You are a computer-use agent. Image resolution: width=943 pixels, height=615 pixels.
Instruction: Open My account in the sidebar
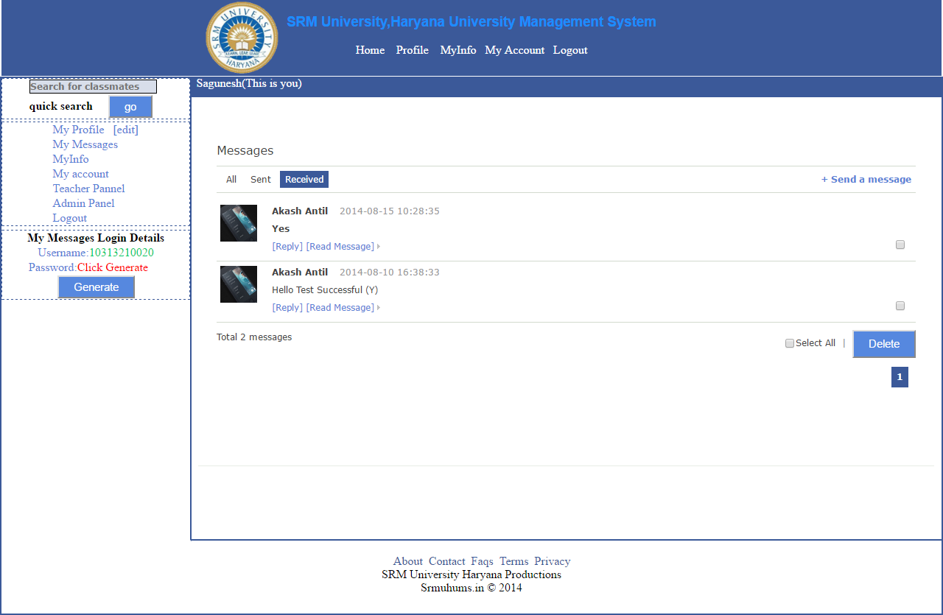point(80,174)
